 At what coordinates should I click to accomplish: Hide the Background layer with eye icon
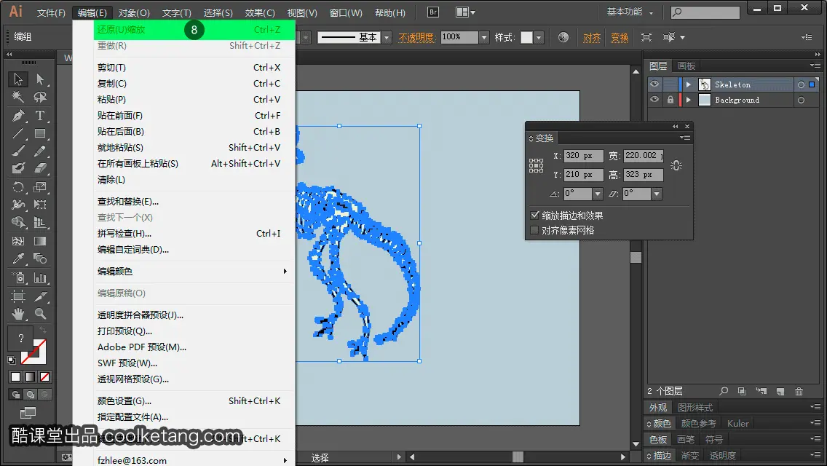[654, 100]
